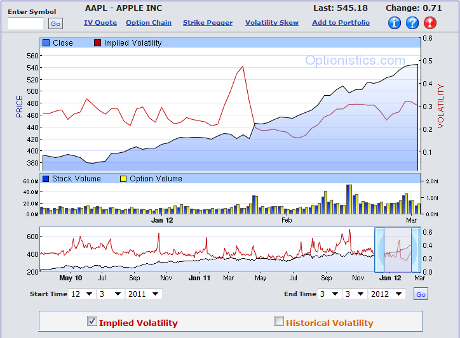Click the PRICE axis label

click(x=19, y=107)
